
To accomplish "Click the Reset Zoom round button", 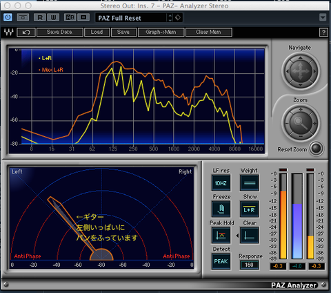I will (317, 149).
